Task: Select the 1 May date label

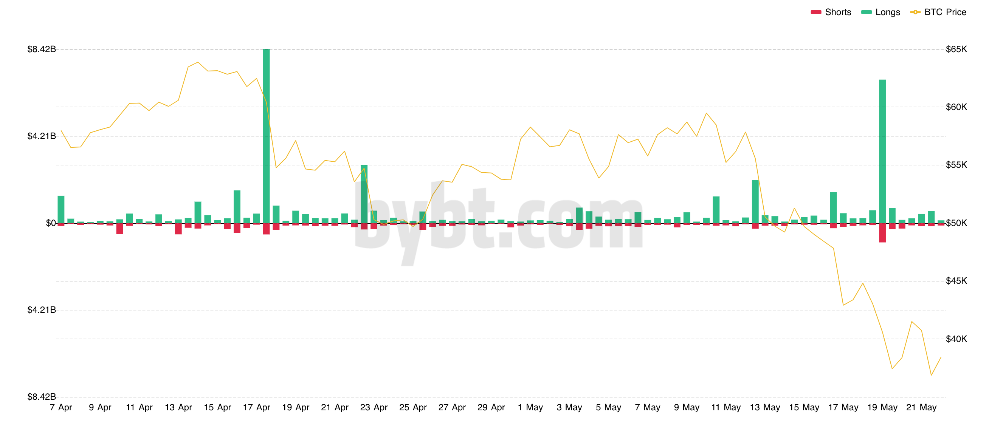Action: (530, 407)
